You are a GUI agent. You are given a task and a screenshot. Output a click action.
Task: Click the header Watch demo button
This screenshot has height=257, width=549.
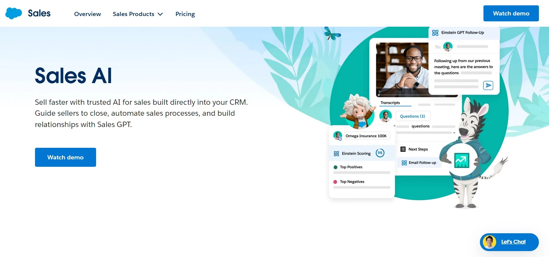511,13
